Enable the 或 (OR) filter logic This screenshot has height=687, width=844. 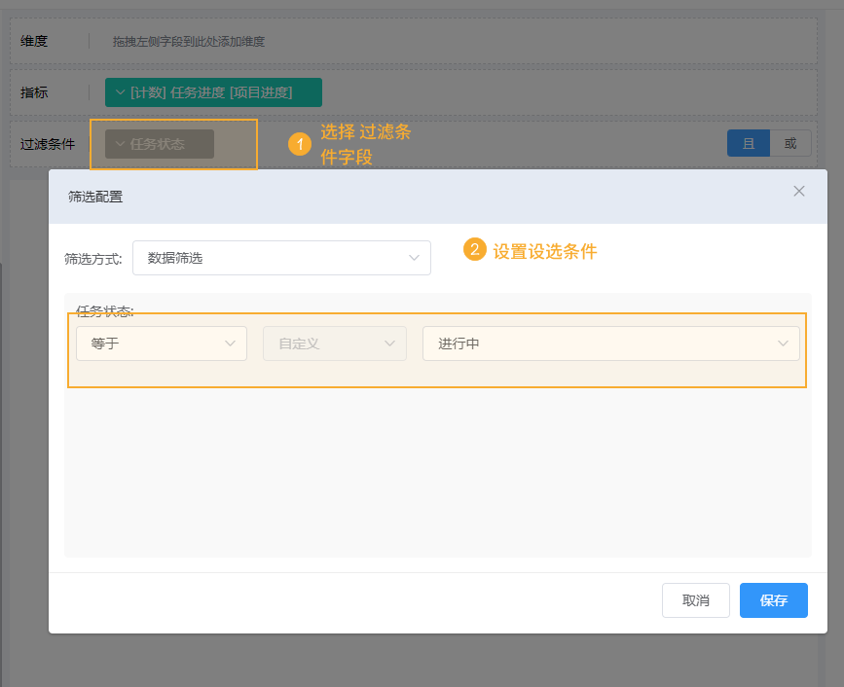coord(790,143)
